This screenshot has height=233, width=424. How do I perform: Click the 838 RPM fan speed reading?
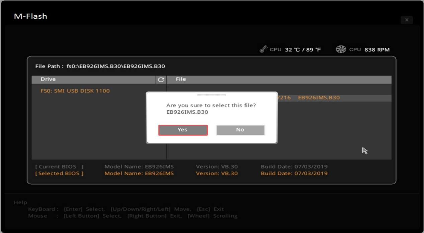[x=377, y=50]
